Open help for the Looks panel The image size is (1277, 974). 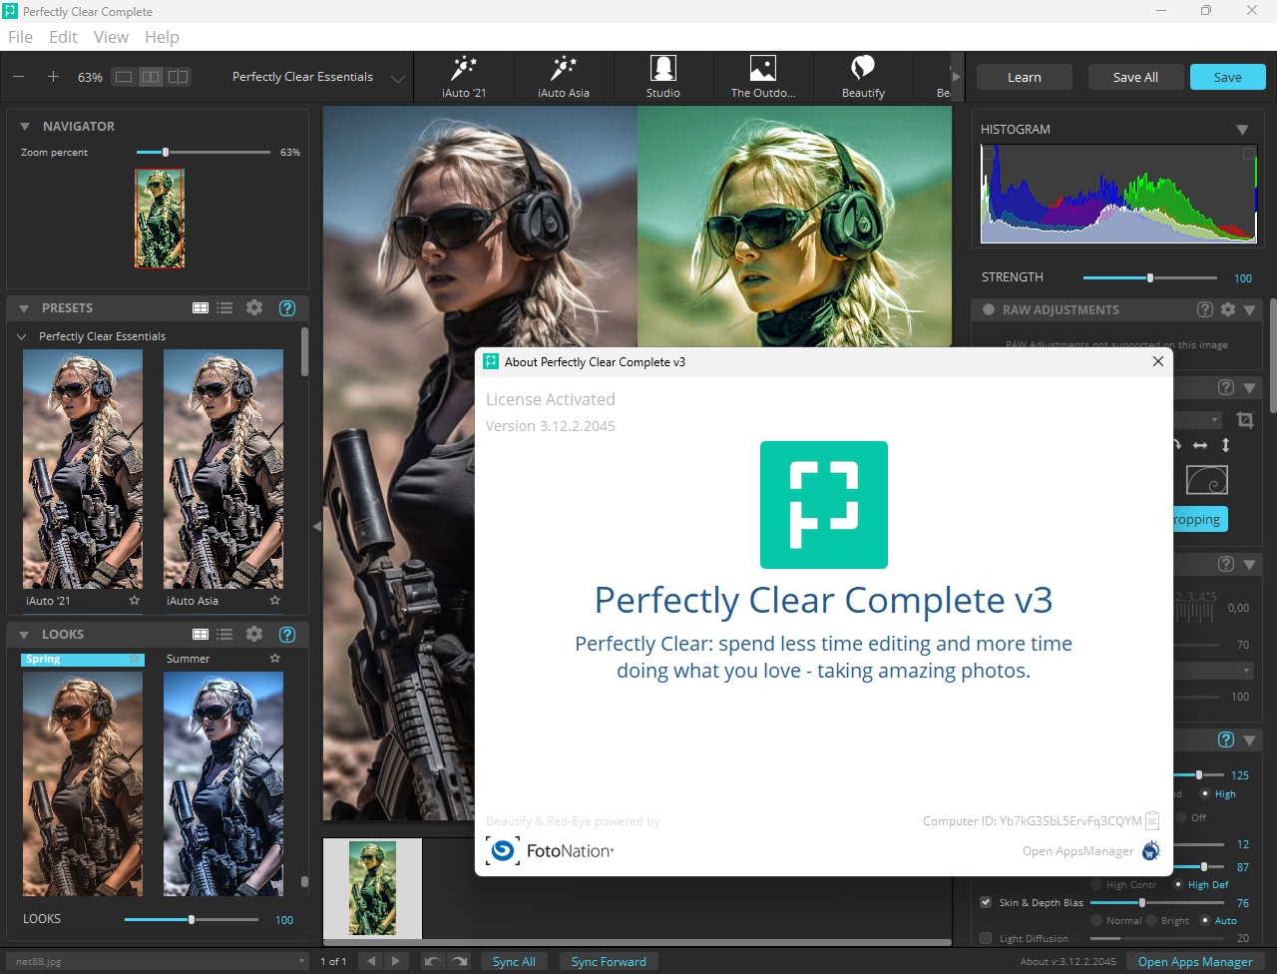tap(287, 635)
